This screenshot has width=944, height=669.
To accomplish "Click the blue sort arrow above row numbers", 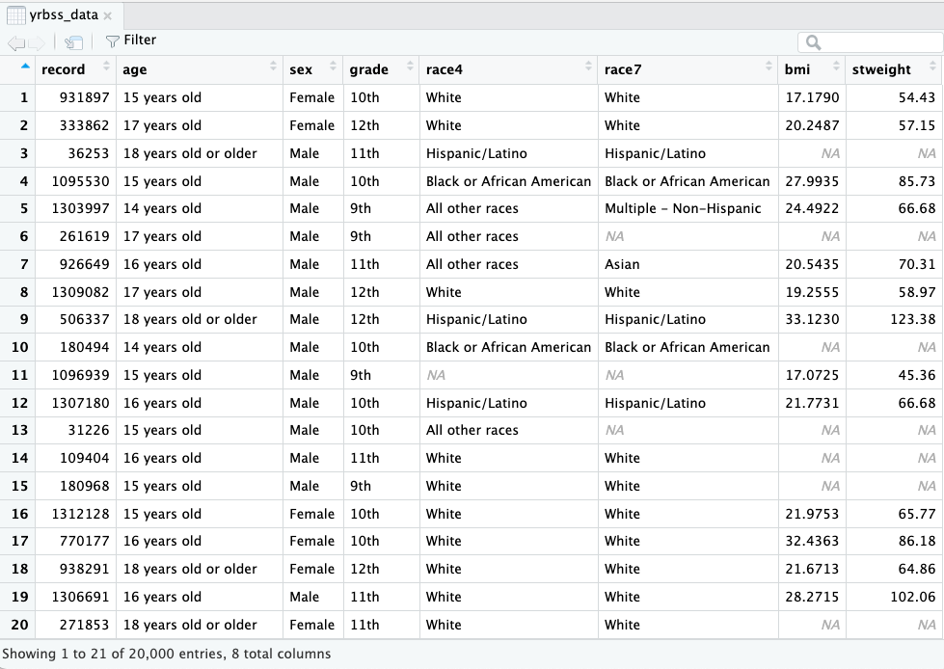I will [x=24, y=67].
